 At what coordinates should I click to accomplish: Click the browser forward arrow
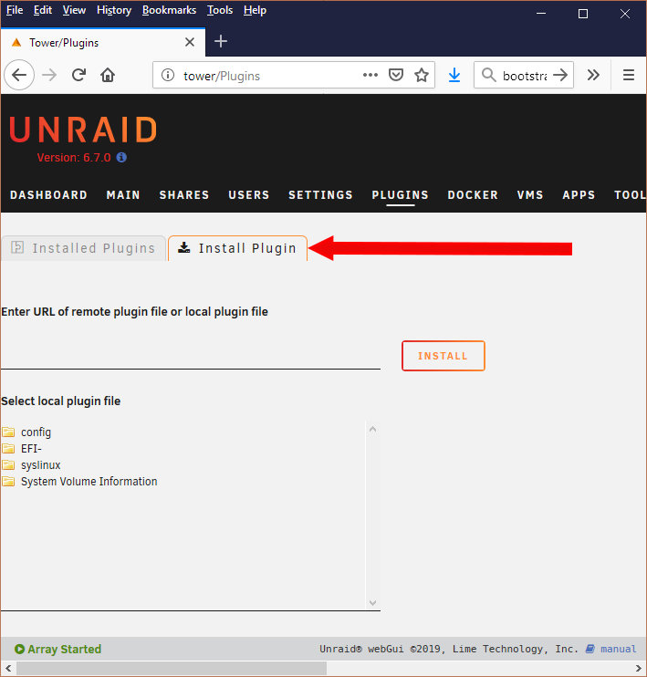click(x=49, y=75)
